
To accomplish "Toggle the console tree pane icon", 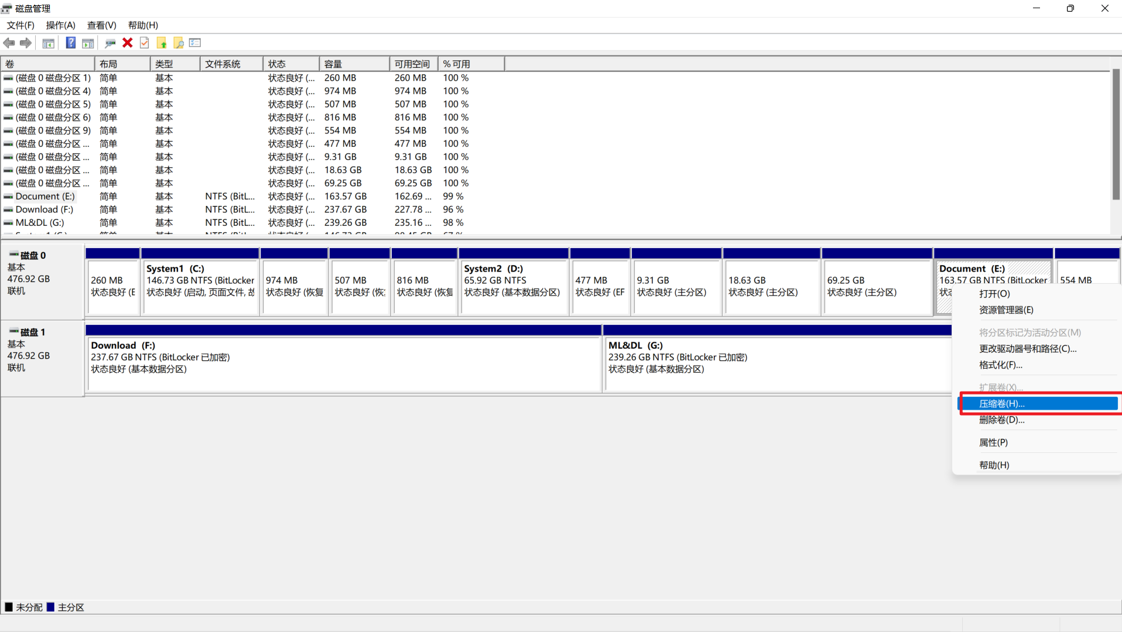I will coord(49,43).
